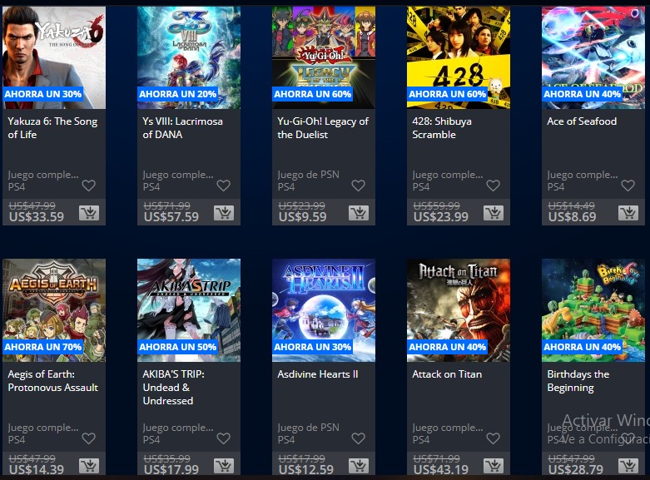Toggle wishlist heart for Yakuza 6
This screenshot has width=650, height=480.
[89, 186]
